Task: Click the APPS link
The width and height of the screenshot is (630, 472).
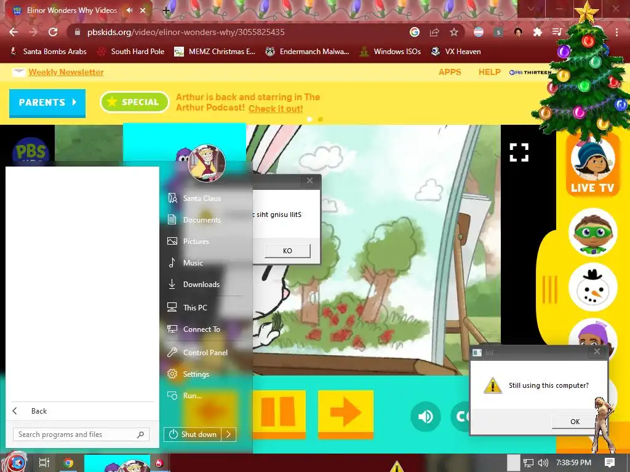Action: click(x=450, y=73)
